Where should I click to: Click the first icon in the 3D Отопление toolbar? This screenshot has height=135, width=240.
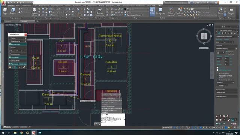(219, 33)
